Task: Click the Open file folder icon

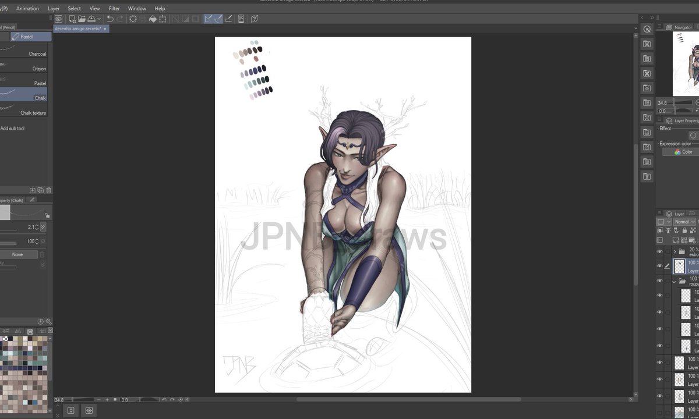Action: [82, 19]
